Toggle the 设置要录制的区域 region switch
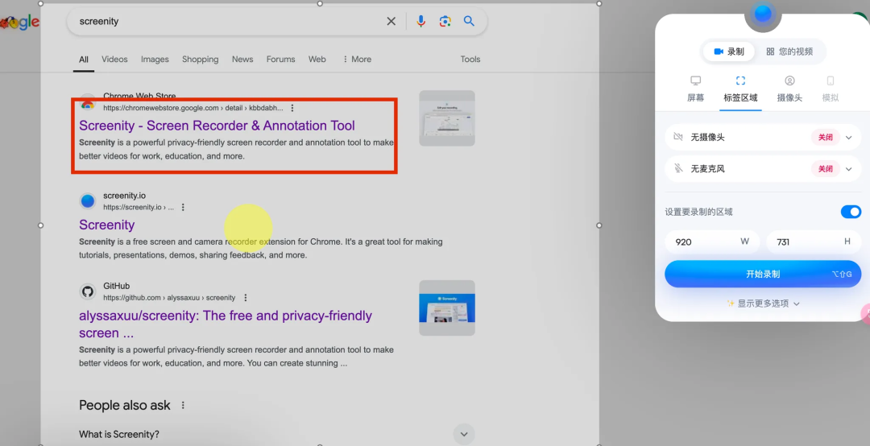Image resolution: width=870 pixels, height=446 pixels. click(x=851, y=212)
